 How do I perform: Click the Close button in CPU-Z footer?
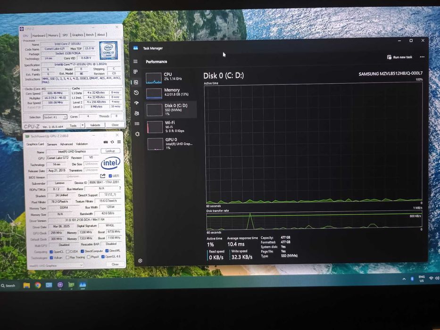[x=115, y=125]
